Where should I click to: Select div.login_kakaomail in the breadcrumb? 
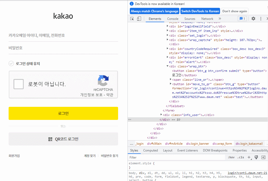[249, 144]
